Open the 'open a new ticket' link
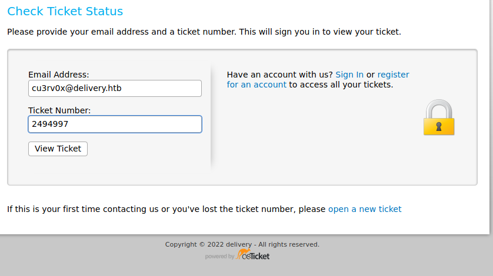The height and width of the screenshot is (276, 493). [365, 209]
